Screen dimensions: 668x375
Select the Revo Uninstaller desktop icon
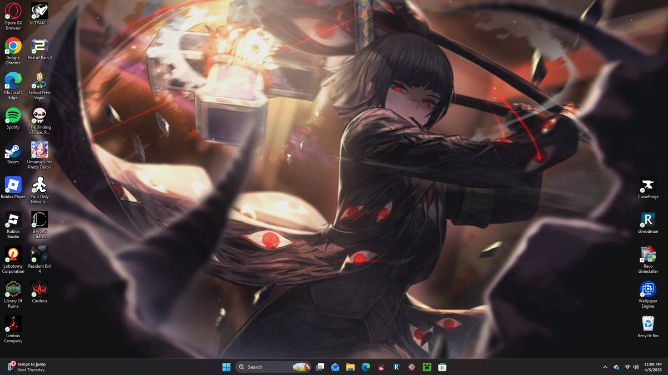click(648, 260)
